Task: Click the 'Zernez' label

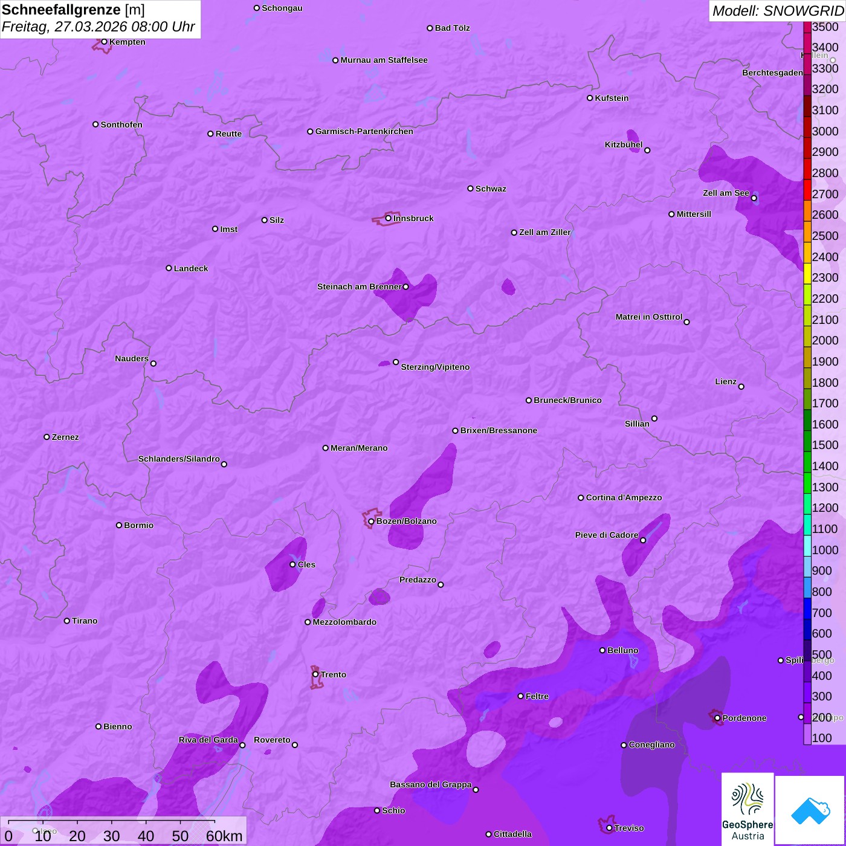Action: 65,437
